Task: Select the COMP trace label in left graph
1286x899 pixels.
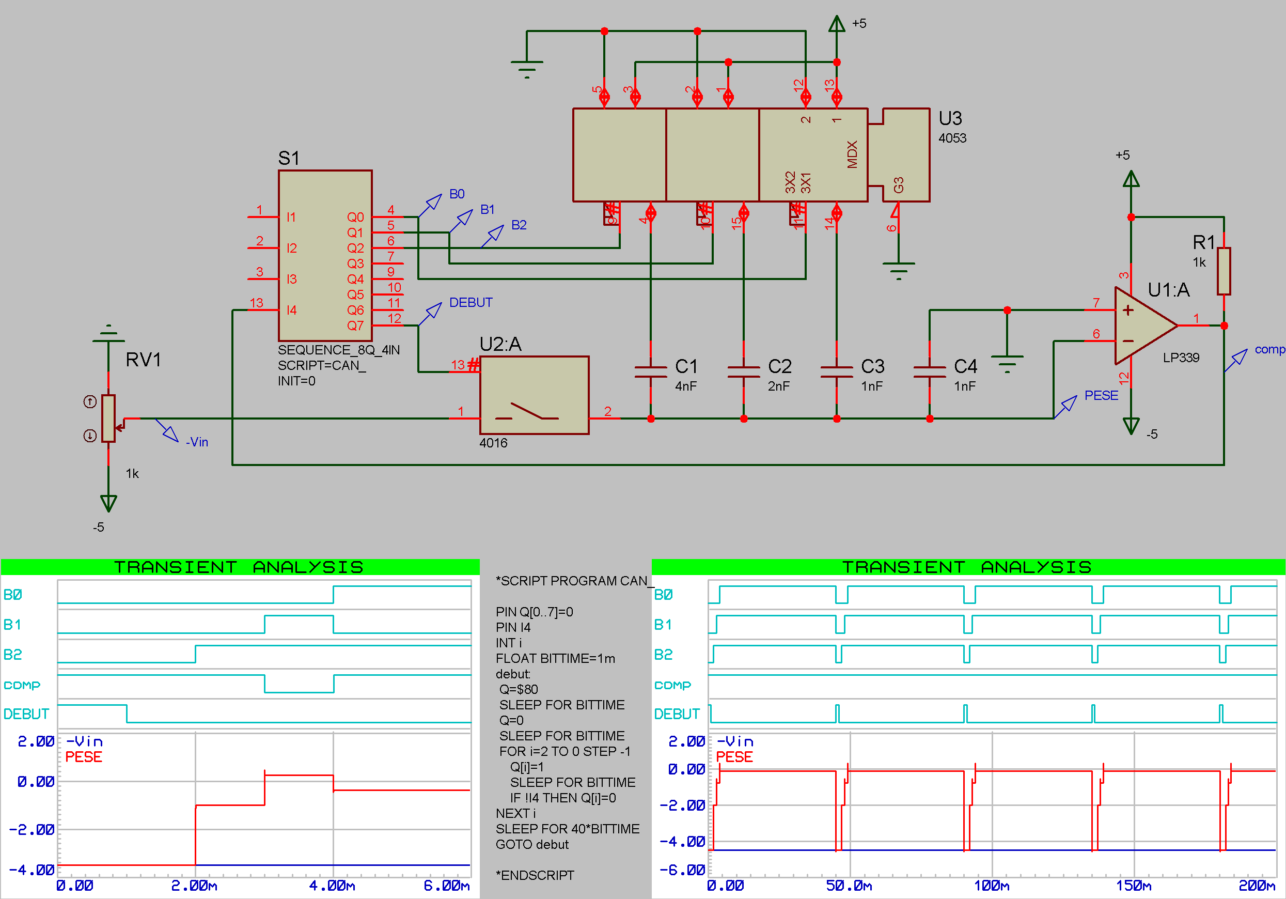Action: 22,685
